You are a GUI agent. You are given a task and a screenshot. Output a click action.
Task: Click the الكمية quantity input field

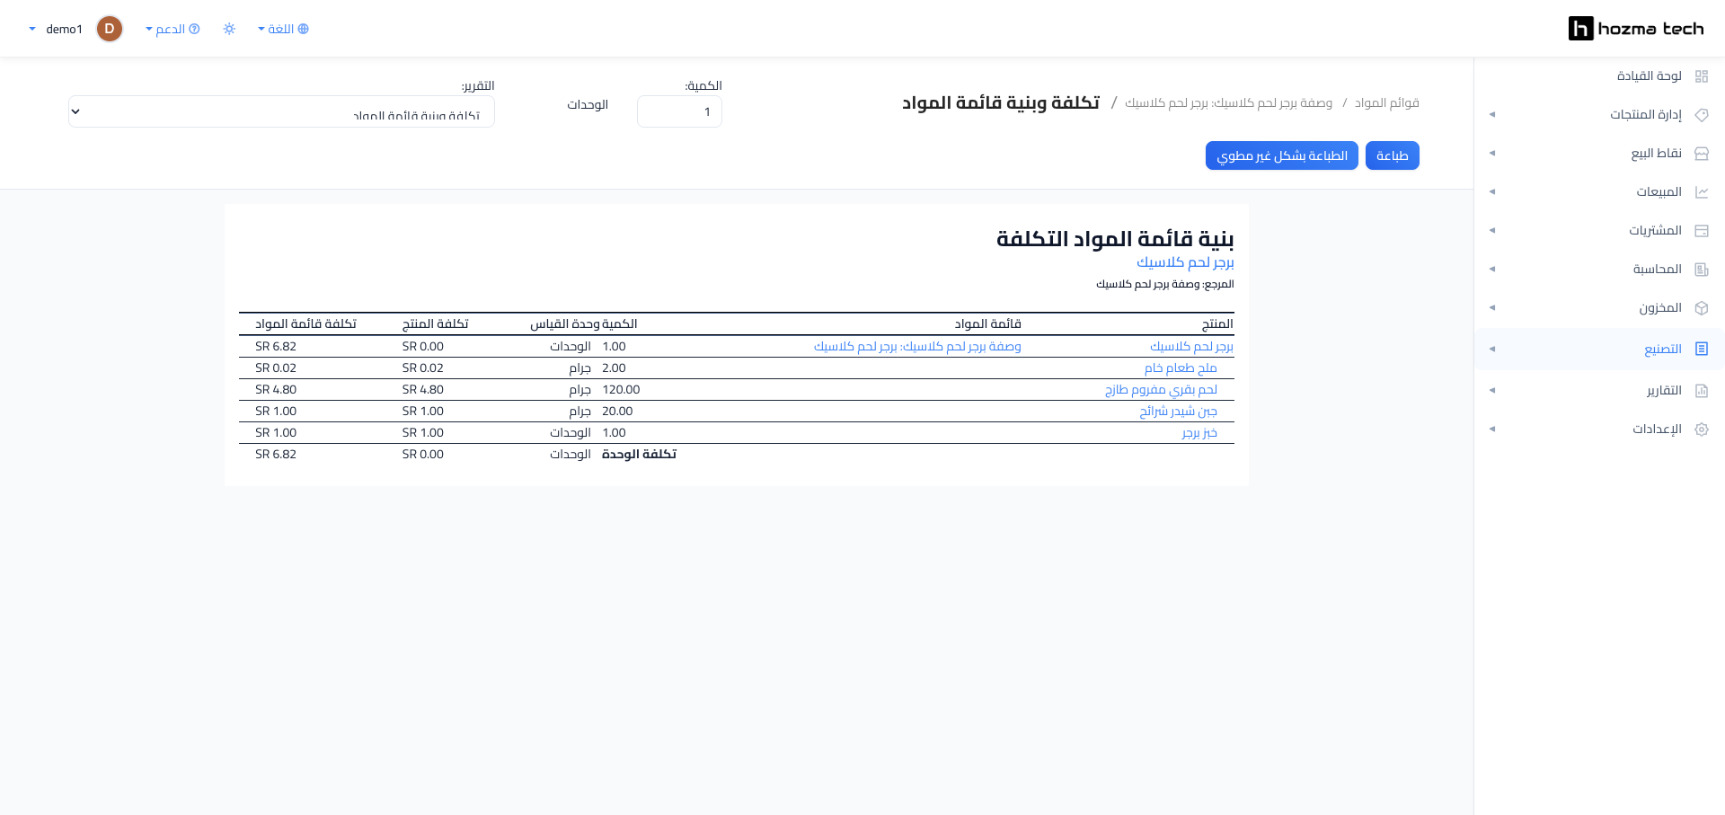679,111
